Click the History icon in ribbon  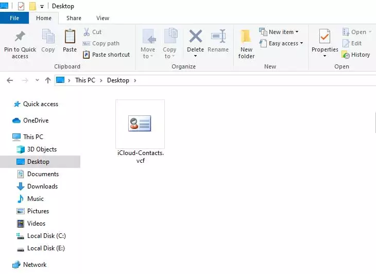pyautogui.click(x=346, y=55)
